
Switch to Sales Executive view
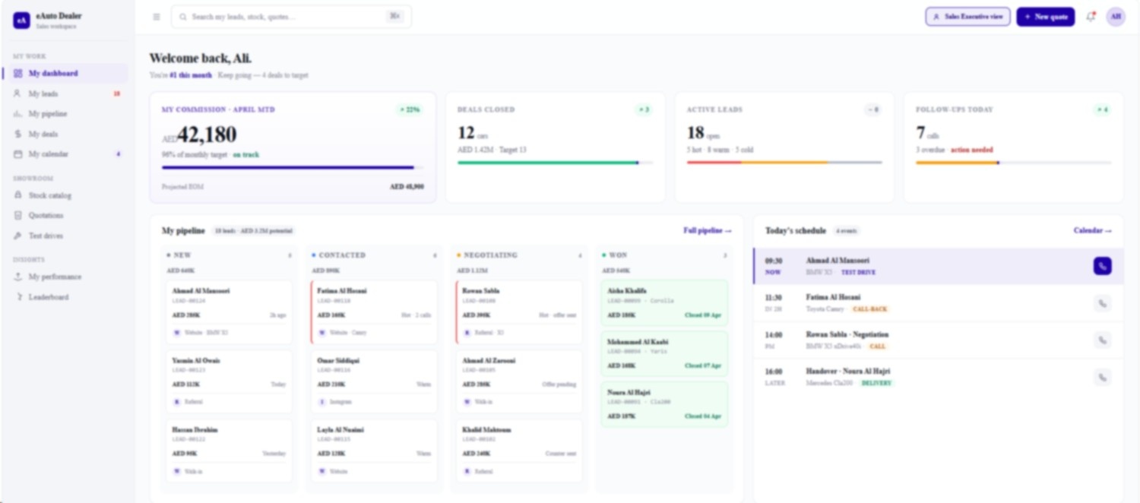pos(967,17)
